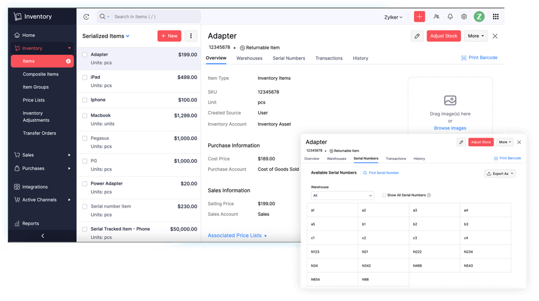Click the Inventory logo in the sidebar header

(x=33, y=16)
